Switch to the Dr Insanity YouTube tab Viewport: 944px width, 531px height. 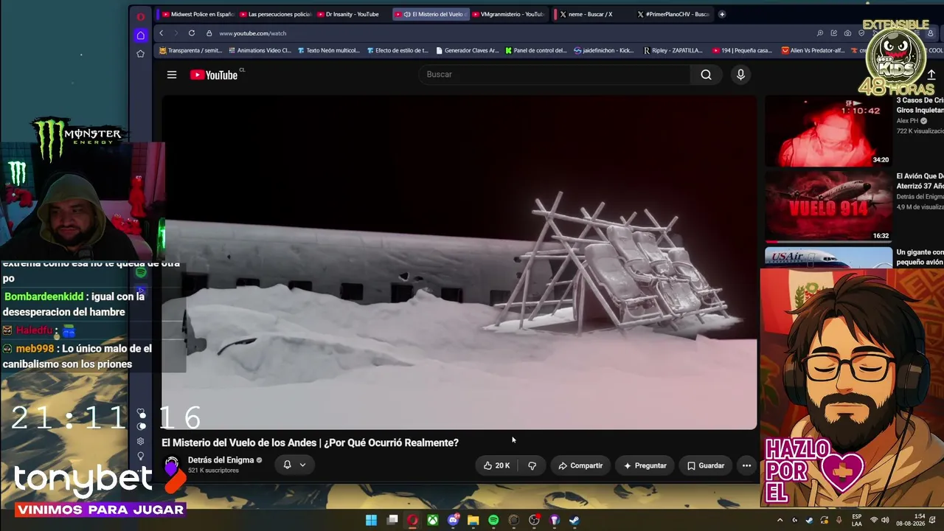(x=353, y=14)
